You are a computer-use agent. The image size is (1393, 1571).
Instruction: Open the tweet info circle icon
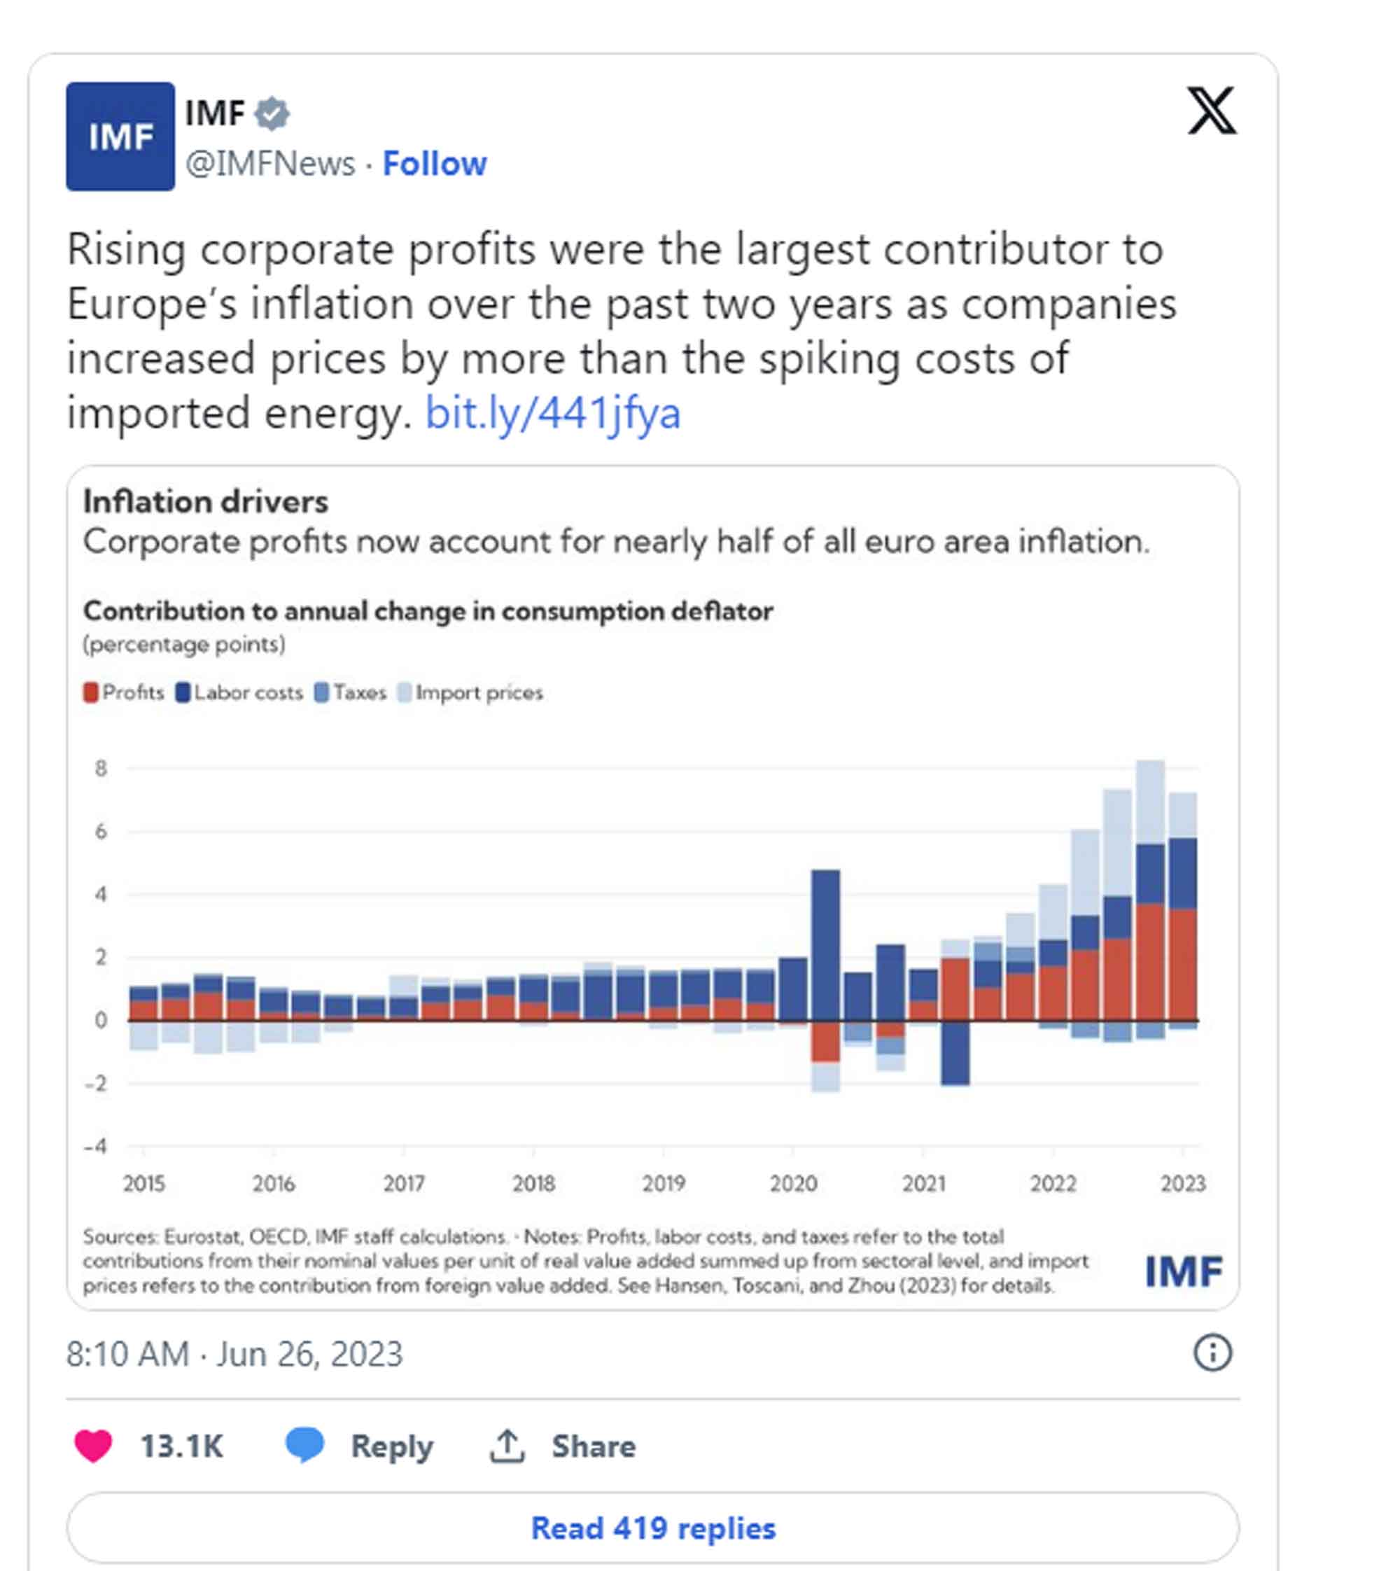pyautogui.click(x=1212, y=1353)
